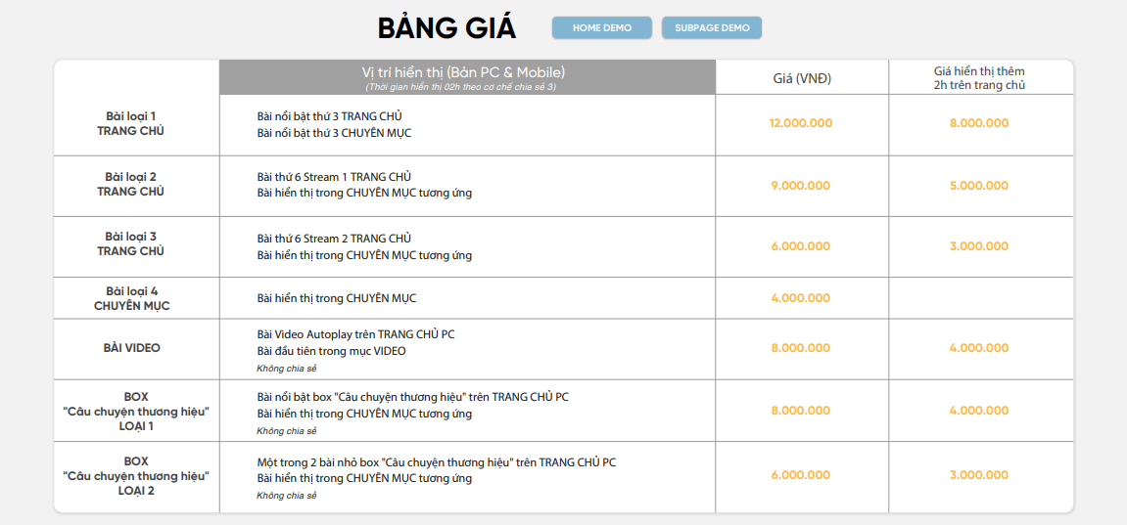Click the 12.000.000 price

[x=801, y=123]
